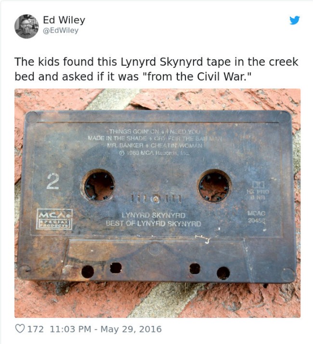Click the MCAC 20458 catalog number
This screenshot has width=313, height=344.
pos(257,217)
